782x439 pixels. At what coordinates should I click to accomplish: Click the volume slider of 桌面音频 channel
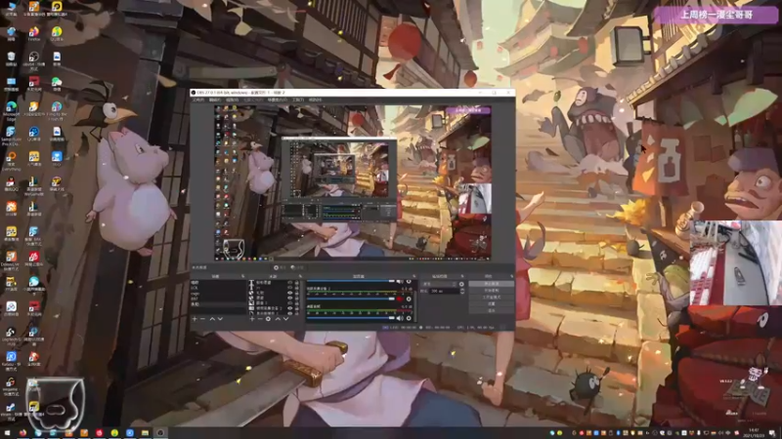pyautogui.click(x=351, y=318)
